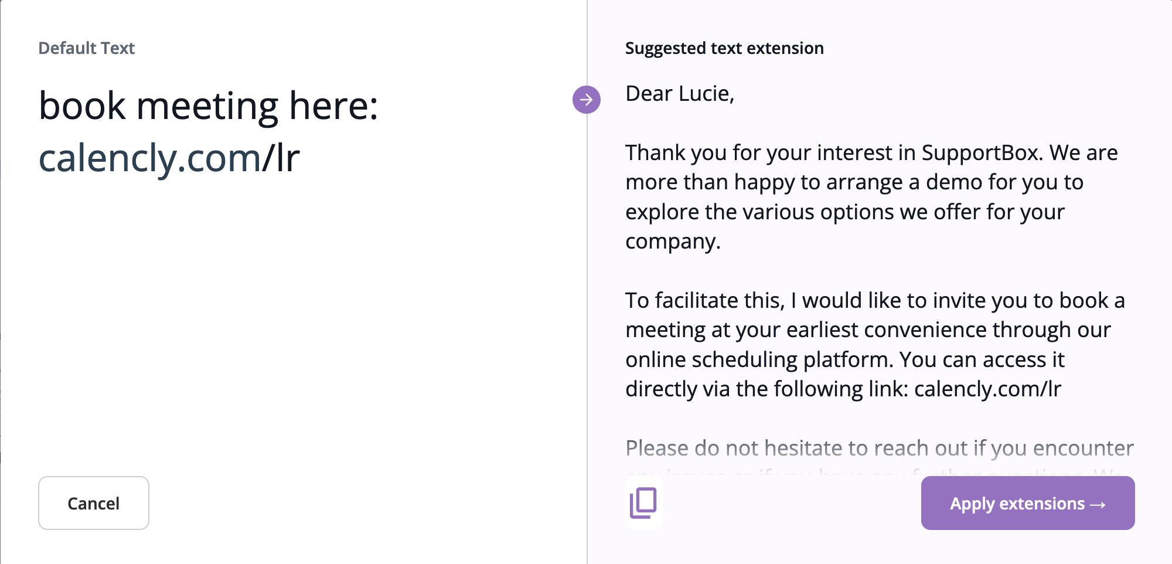Click the line starting "meeting at your earliest"

click(867, 330)
